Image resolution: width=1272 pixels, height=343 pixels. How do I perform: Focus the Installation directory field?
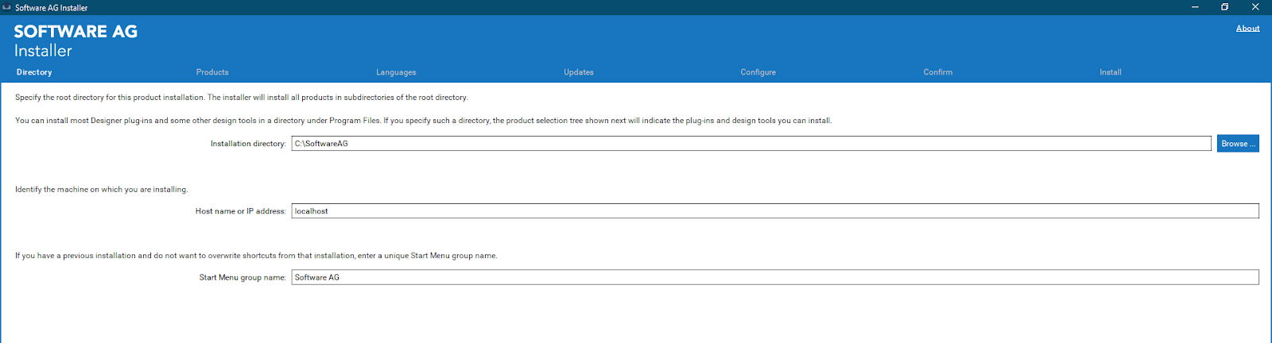751,144
